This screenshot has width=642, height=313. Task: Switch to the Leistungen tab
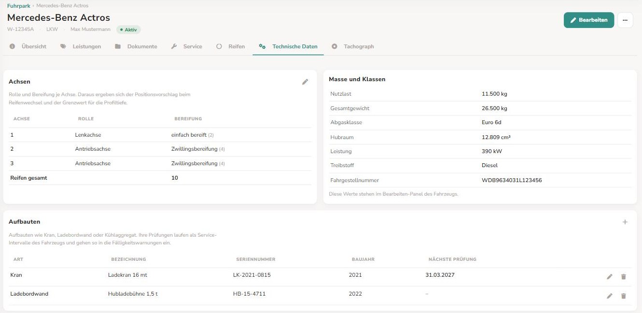(81, 46)
